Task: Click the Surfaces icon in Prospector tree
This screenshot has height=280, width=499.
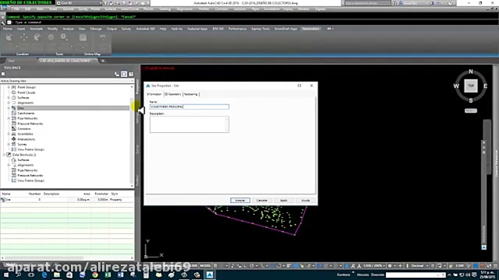Action: pos(14,98)
